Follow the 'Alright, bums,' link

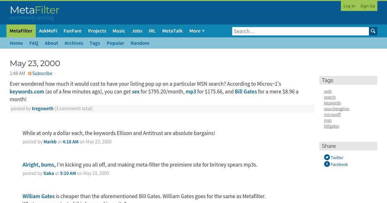[39, 165]
